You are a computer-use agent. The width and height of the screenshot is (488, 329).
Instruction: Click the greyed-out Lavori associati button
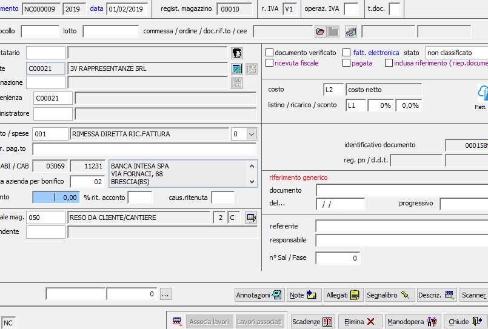[259, 322]
